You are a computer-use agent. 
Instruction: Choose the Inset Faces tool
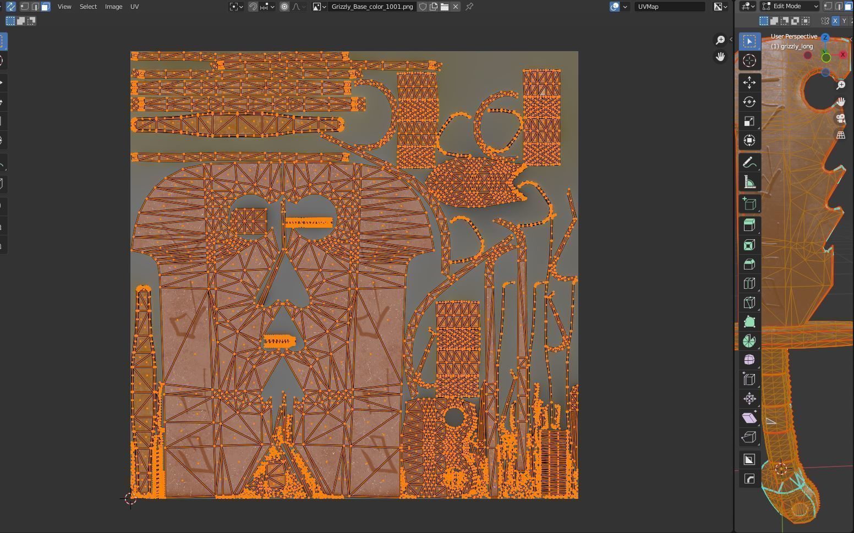pyautogui.click(x=749, y=245)
